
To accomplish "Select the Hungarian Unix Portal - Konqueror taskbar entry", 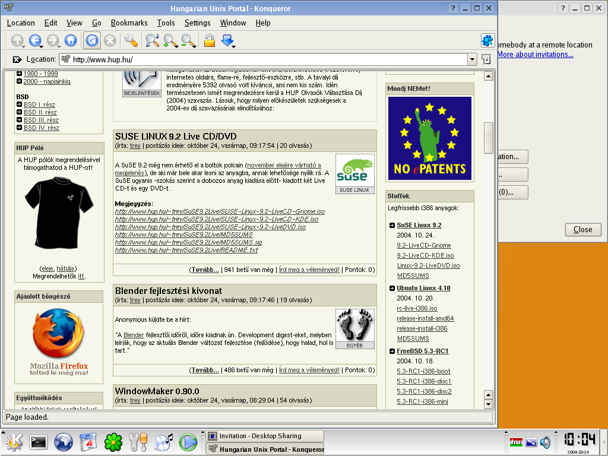I will coord(265,449).
